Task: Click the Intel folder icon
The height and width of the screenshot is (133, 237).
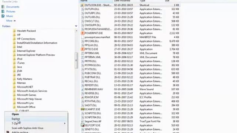Action: point(14,47)
